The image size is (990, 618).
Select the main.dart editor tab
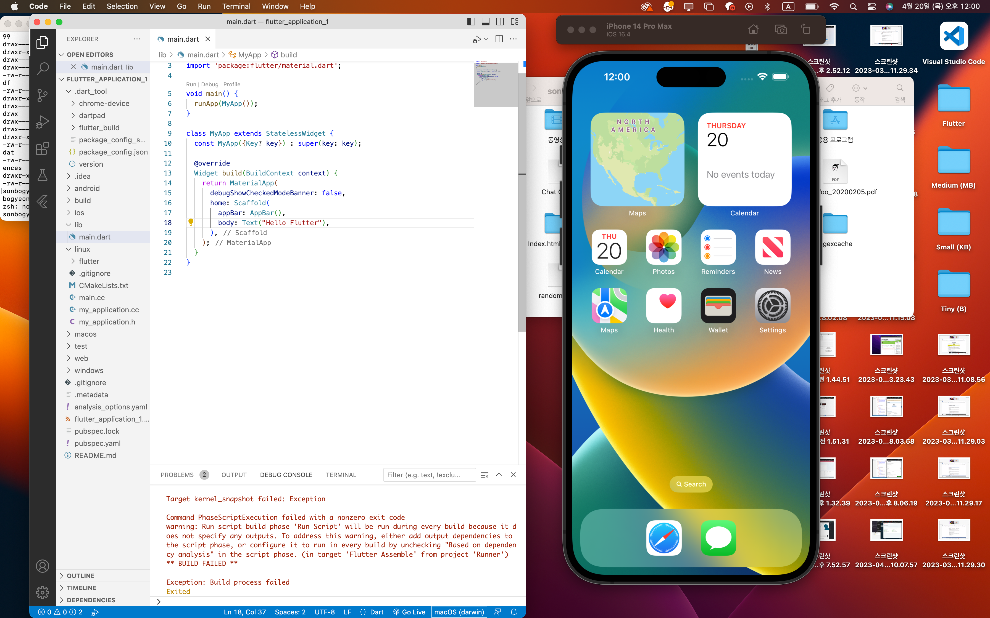(183, 39)
